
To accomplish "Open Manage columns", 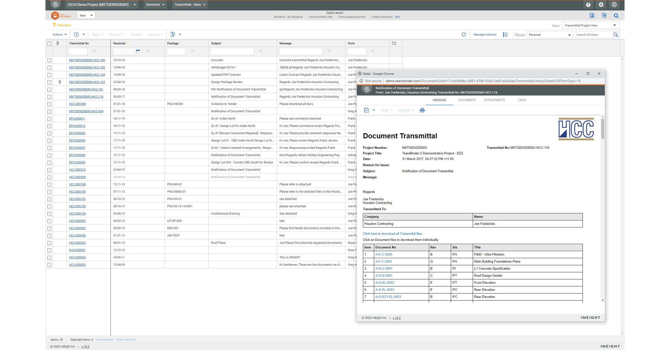I will 485,34.
